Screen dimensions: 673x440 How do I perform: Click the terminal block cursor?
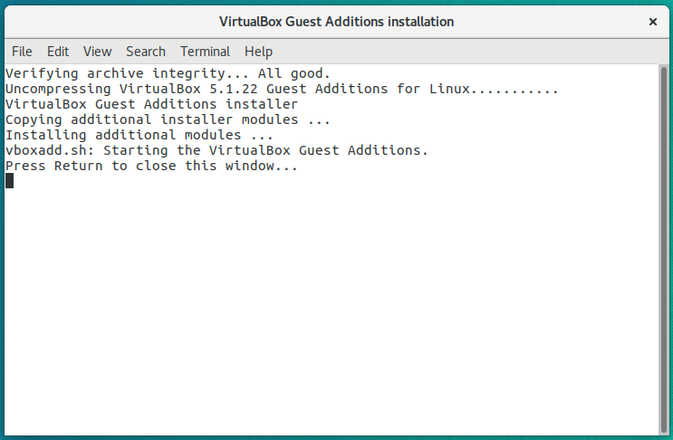click(9, 180)
